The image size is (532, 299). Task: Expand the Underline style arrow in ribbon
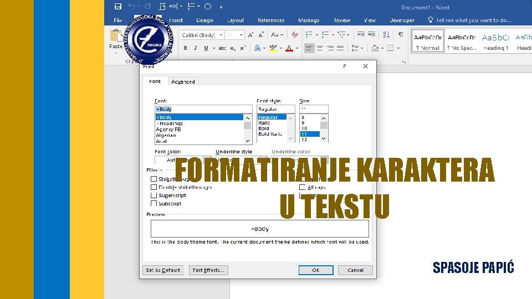[x=214, y=48]
